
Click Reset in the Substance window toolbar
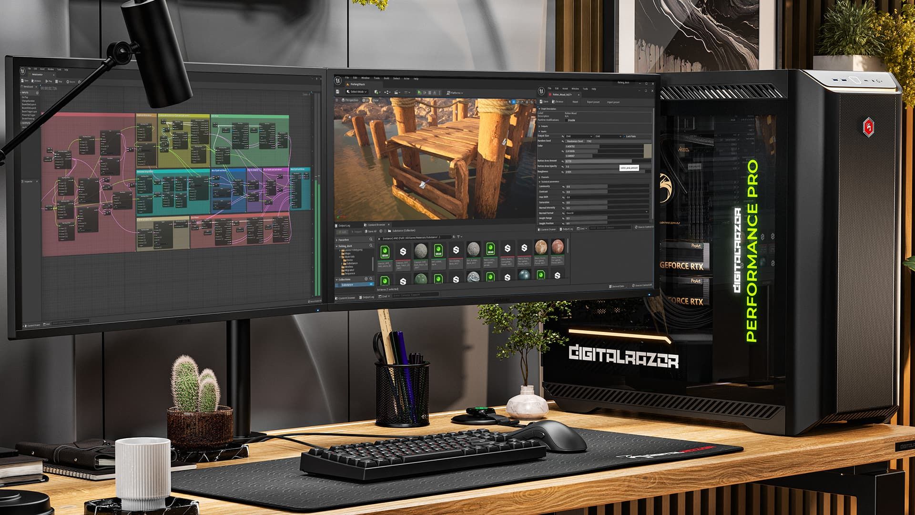575,102
